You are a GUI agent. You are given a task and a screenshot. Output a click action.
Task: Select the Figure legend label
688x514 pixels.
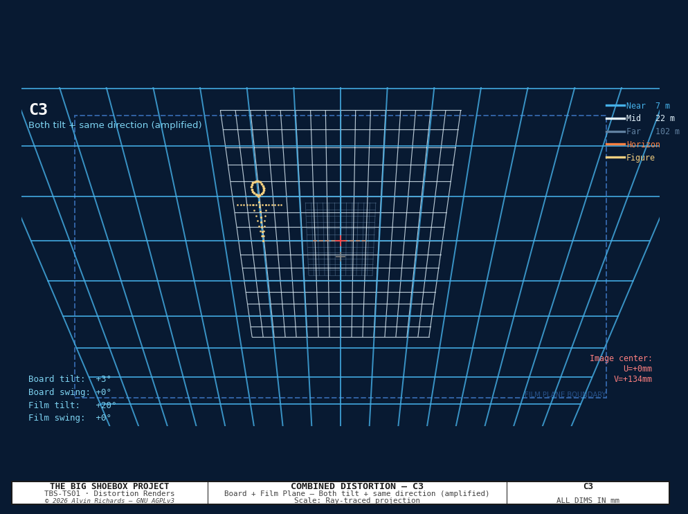(640, 158)
